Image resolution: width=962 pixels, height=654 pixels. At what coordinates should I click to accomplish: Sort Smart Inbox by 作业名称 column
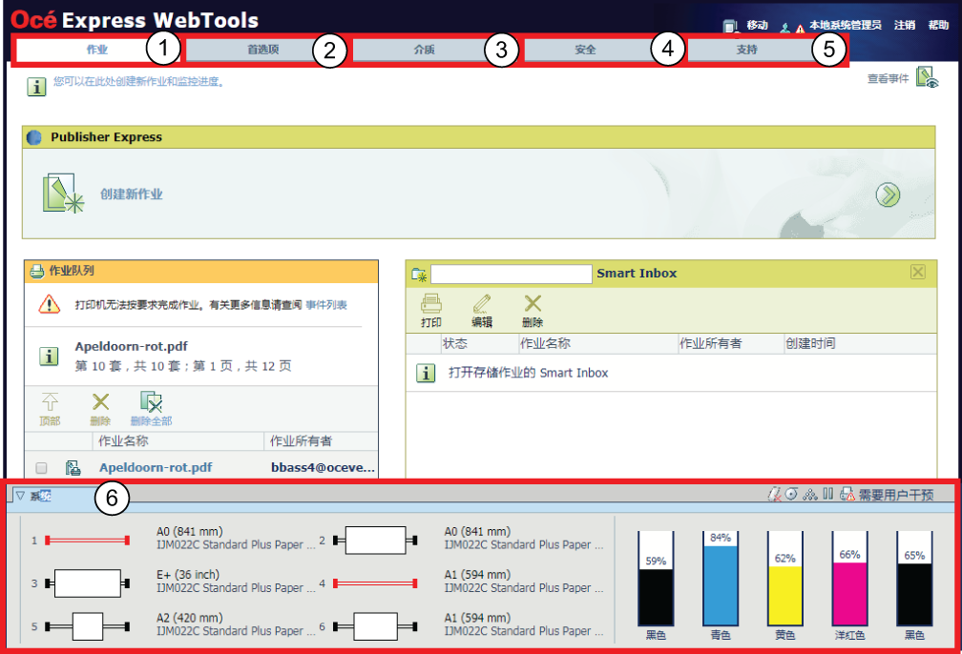click(545, 344)
